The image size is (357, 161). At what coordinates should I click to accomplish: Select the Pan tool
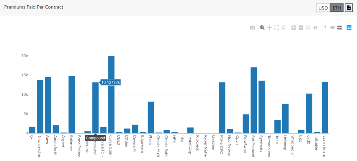[269, 28]
